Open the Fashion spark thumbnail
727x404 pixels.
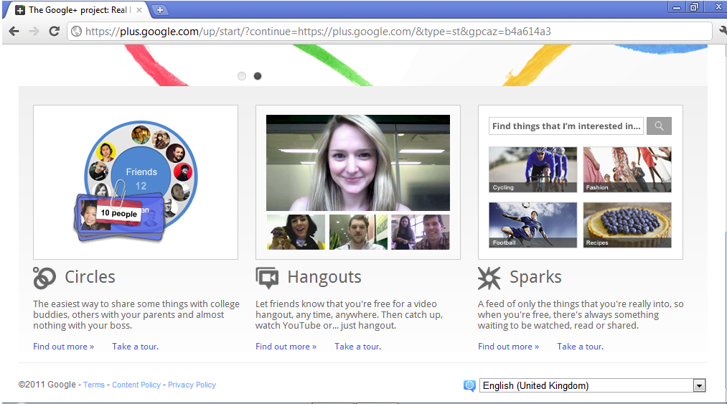coord(627,169)
